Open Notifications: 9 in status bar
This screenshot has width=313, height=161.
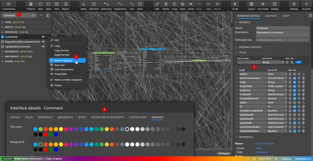[303, 159]
